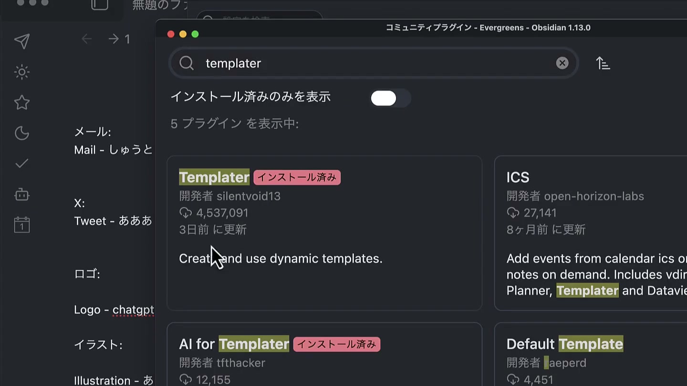Click into the templater search field

point(374,63)
